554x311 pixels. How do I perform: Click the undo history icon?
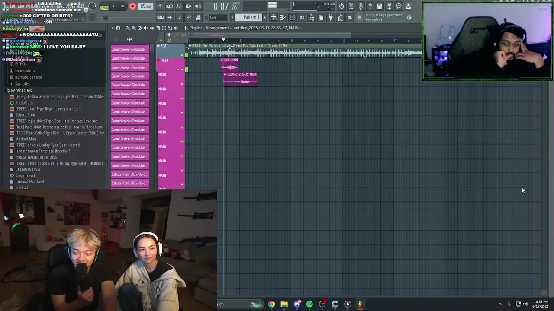pyautogui.click(x=341, y=6)
